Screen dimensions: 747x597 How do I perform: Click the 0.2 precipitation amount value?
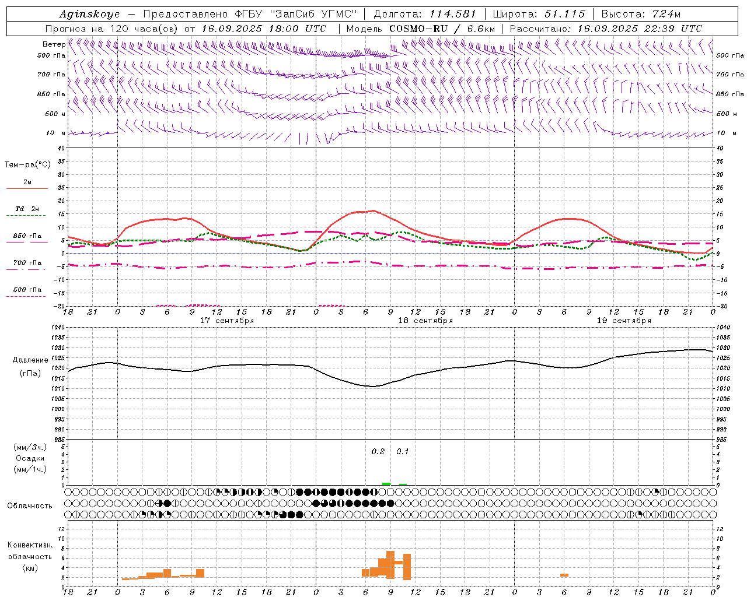click(378, 452)
